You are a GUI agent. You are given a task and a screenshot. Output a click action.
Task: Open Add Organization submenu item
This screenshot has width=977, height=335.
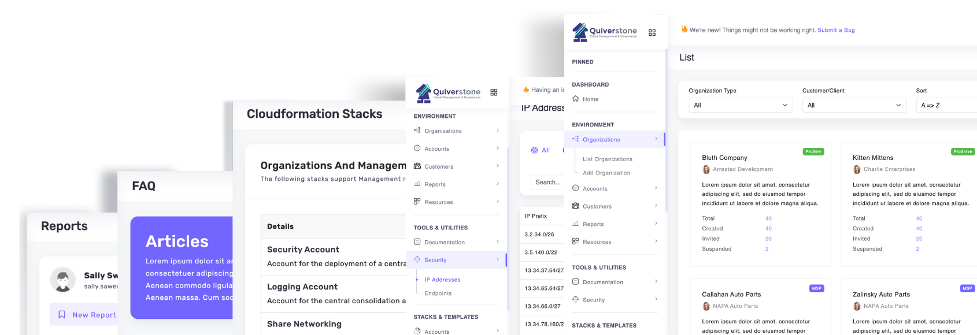tap(606, 173)
